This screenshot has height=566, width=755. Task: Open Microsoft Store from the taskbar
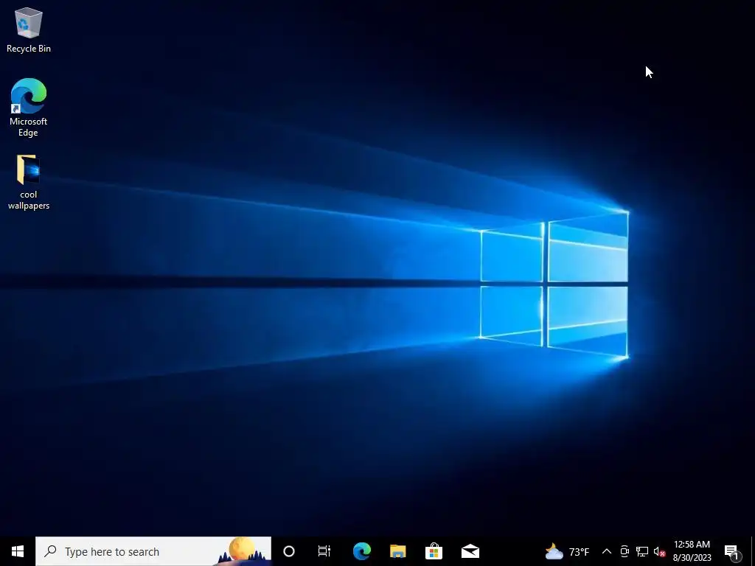tap(434, 551)
